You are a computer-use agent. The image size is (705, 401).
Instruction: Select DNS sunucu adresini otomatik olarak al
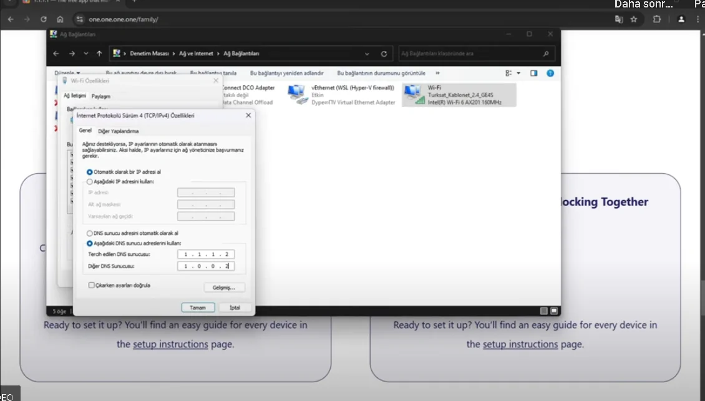89,234
